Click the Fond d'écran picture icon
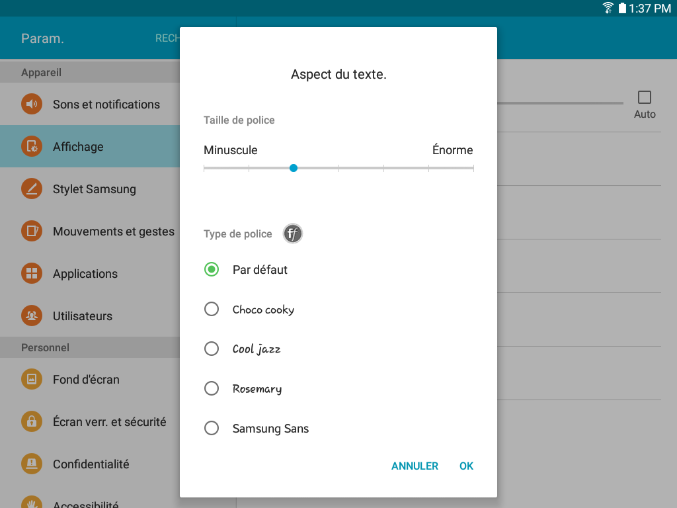The image size is (677, 508). tap(32, 379)
